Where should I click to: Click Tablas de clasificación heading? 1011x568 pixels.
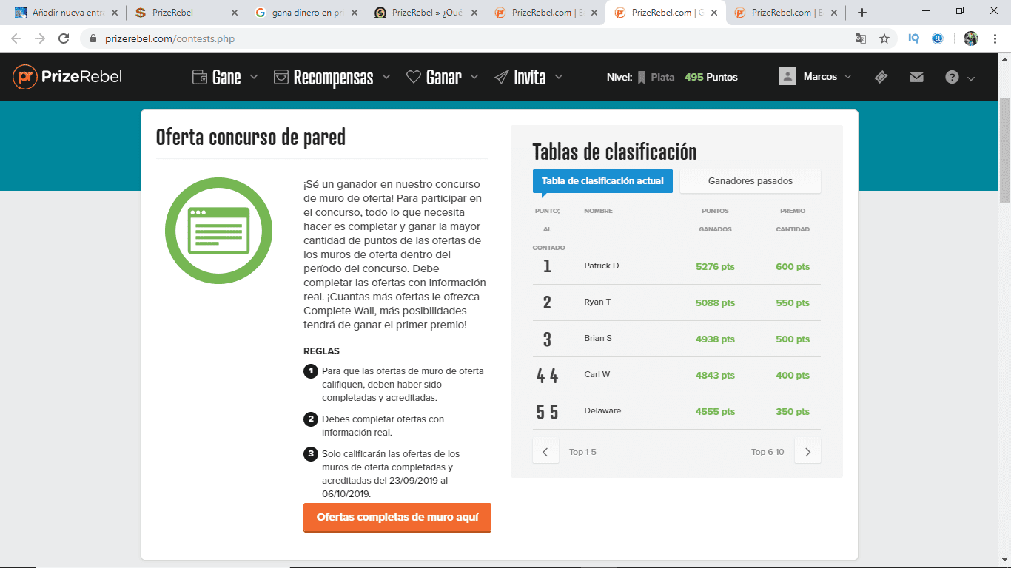(x=614, y=152)
